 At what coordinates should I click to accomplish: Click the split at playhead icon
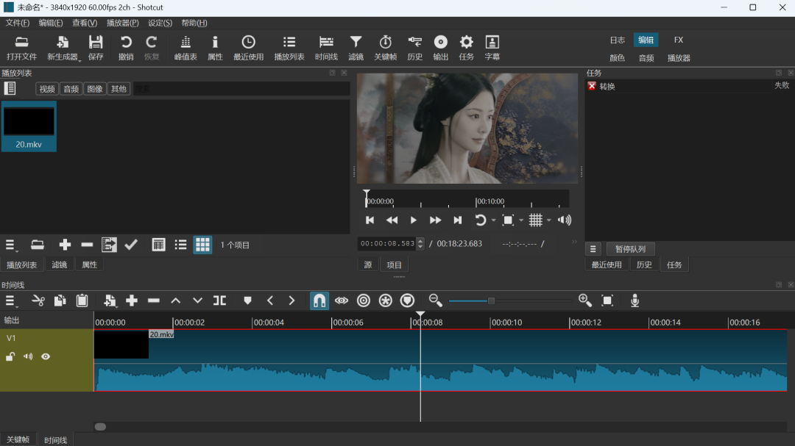tap(219, 301)
